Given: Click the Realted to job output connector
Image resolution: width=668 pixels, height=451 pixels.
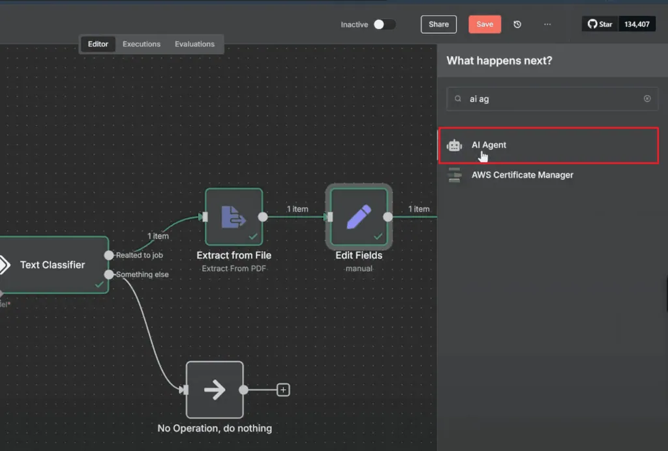Looking at the screenshot, I should click(x=109, y=255).
